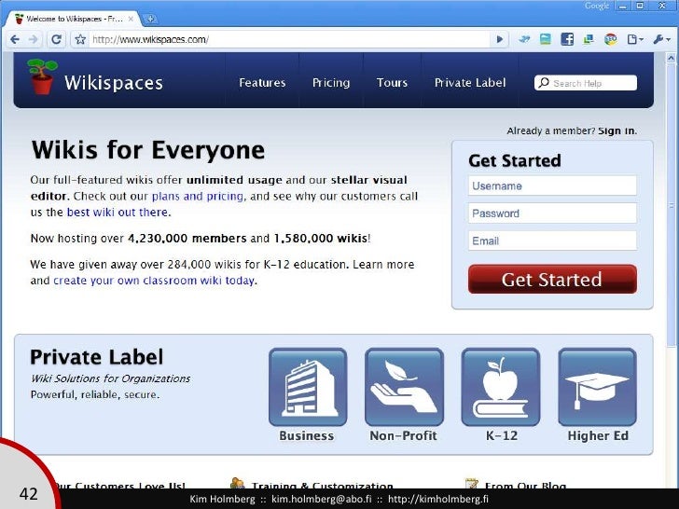The width and height of the screenshot is (679, 509).
Task: Focus the Password field
Action: tap(552, 213)
